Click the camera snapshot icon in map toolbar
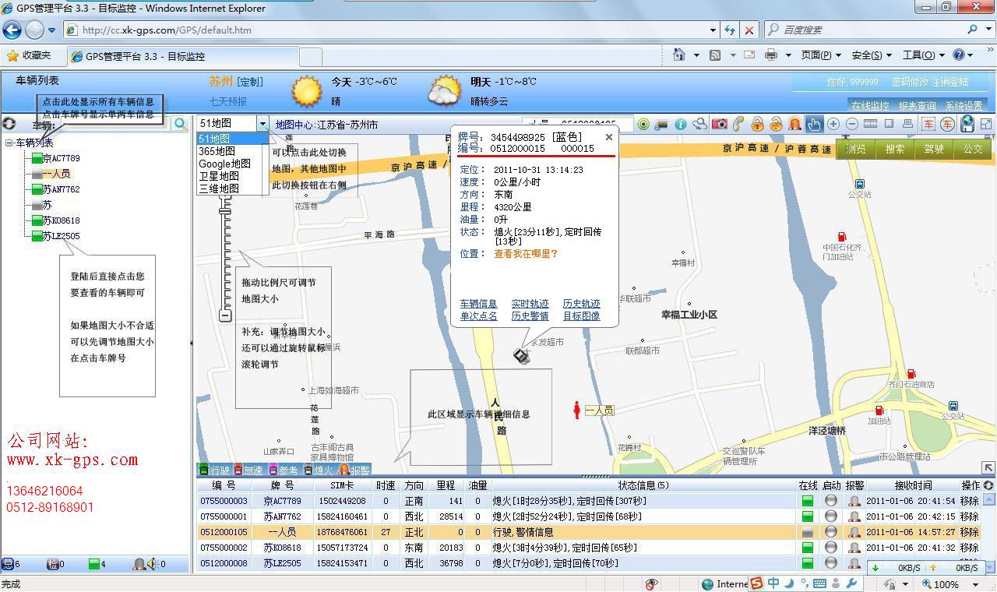Image resolution: width=997 pixels, height=592 pixels. click(x=719, y=124)
